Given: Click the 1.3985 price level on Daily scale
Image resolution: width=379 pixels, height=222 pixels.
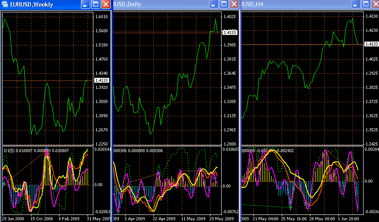Looking at the screenshot, I should click(x=230, y=45).
